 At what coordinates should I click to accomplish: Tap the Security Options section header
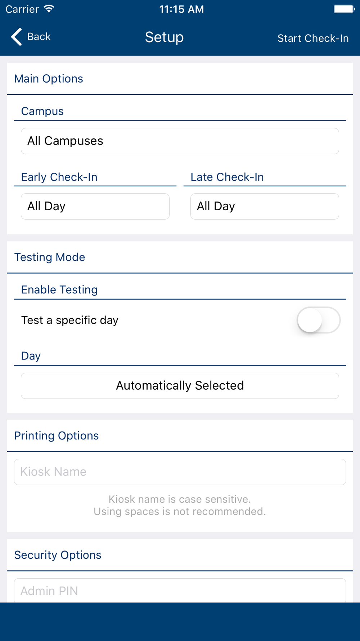(x=58, y=555)
